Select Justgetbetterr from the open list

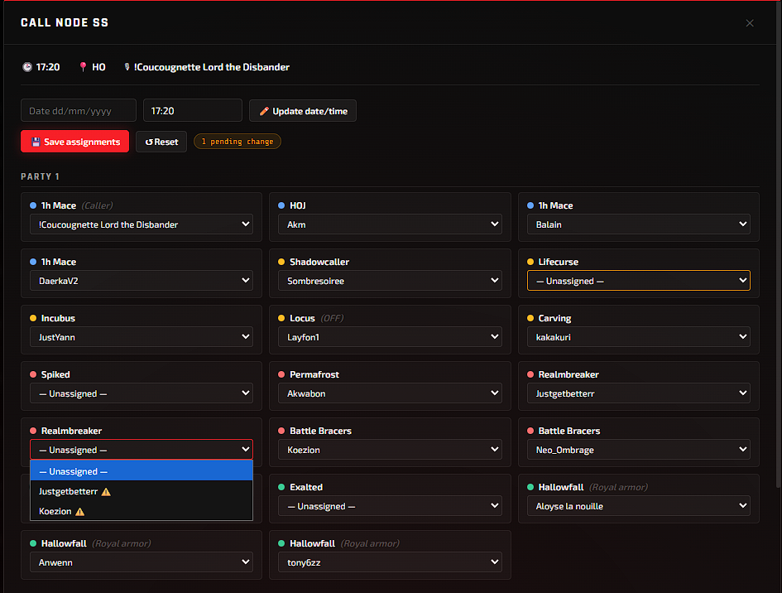click(142, 492)
